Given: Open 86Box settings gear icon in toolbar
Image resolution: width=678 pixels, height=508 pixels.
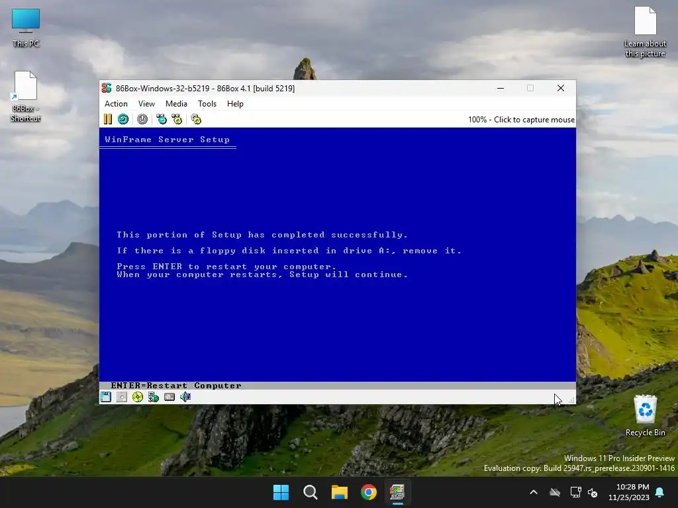Looking at the screenshot, I should pyautogui.click(x=196, y=119).
